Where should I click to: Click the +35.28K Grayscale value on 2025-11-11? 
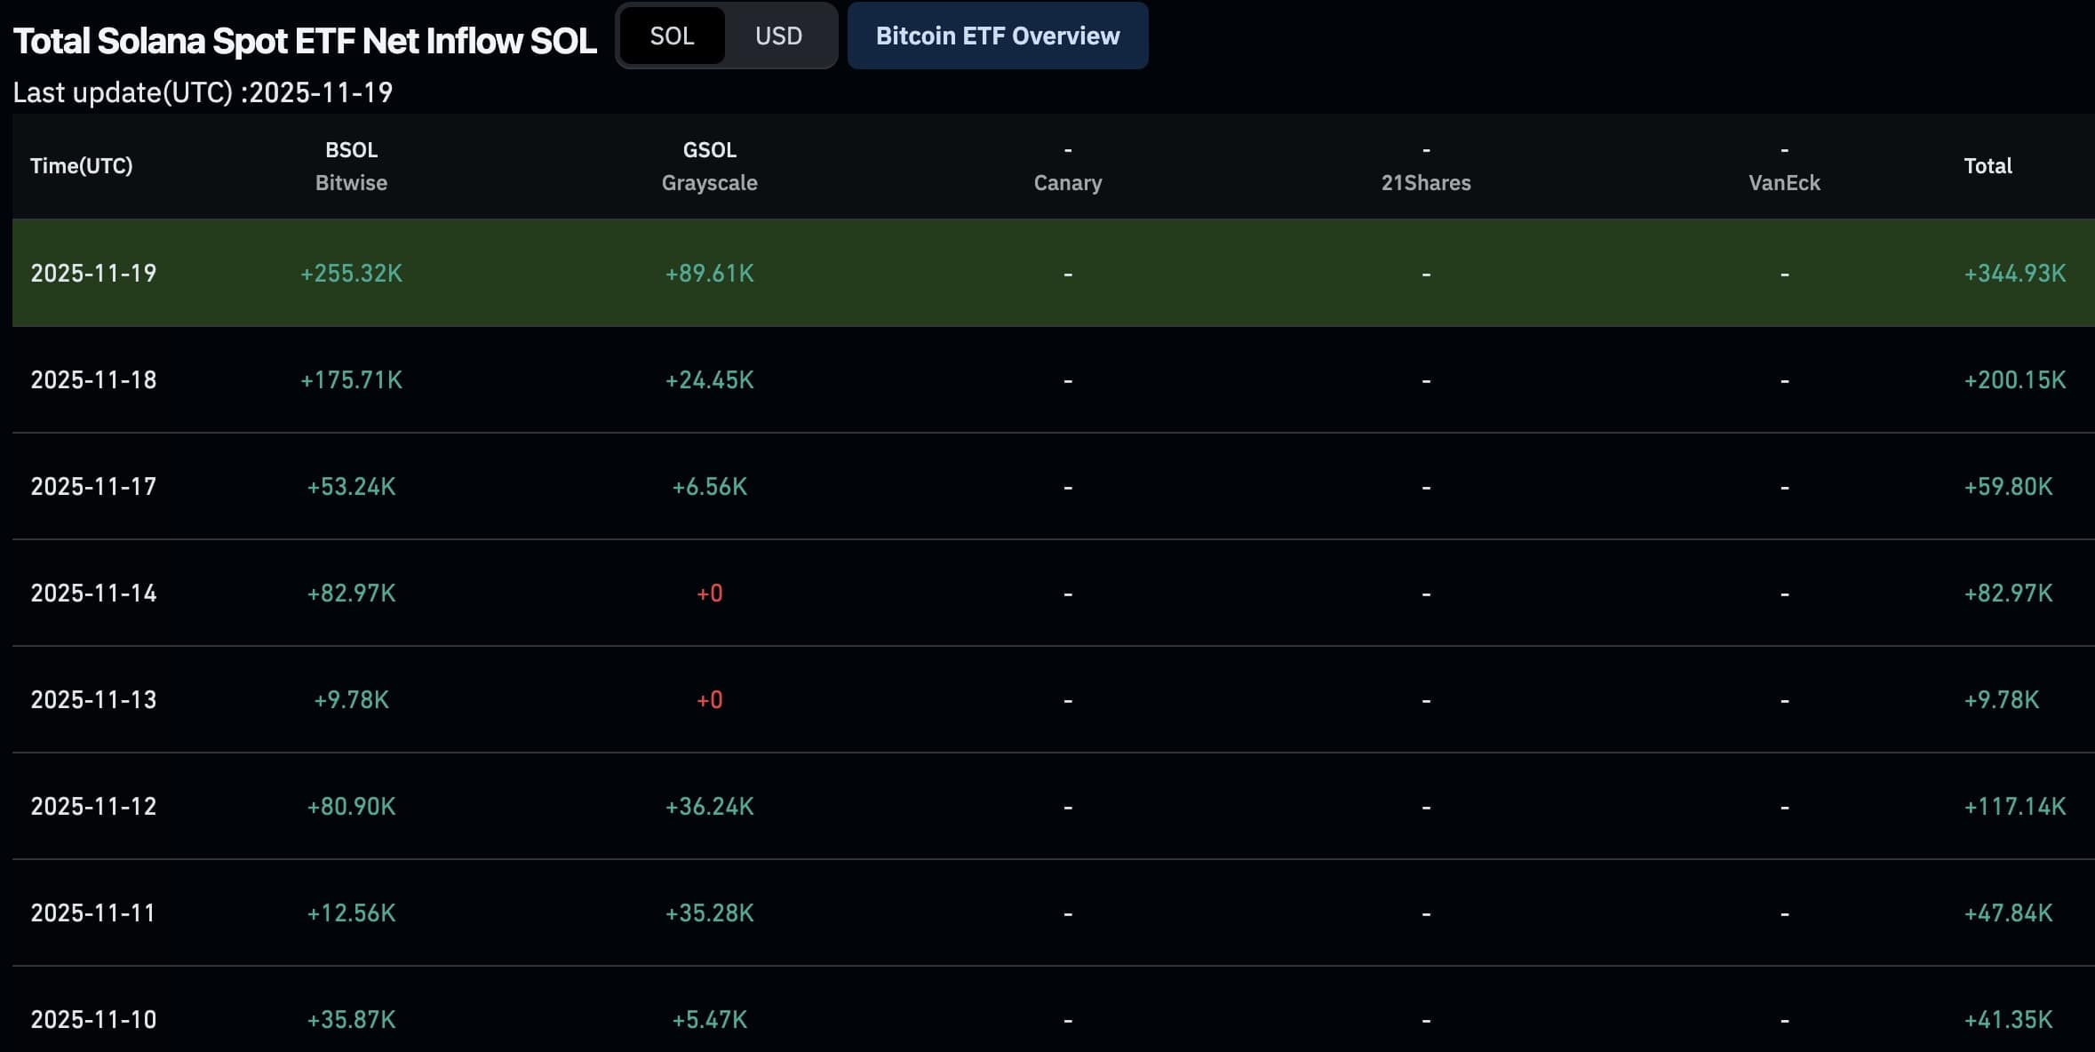[x=709, y=913]
